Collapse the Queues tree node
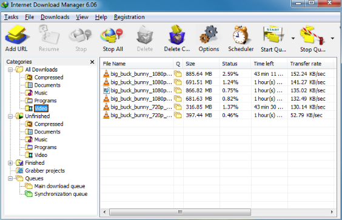342x220 pixels. coord(10,179)
